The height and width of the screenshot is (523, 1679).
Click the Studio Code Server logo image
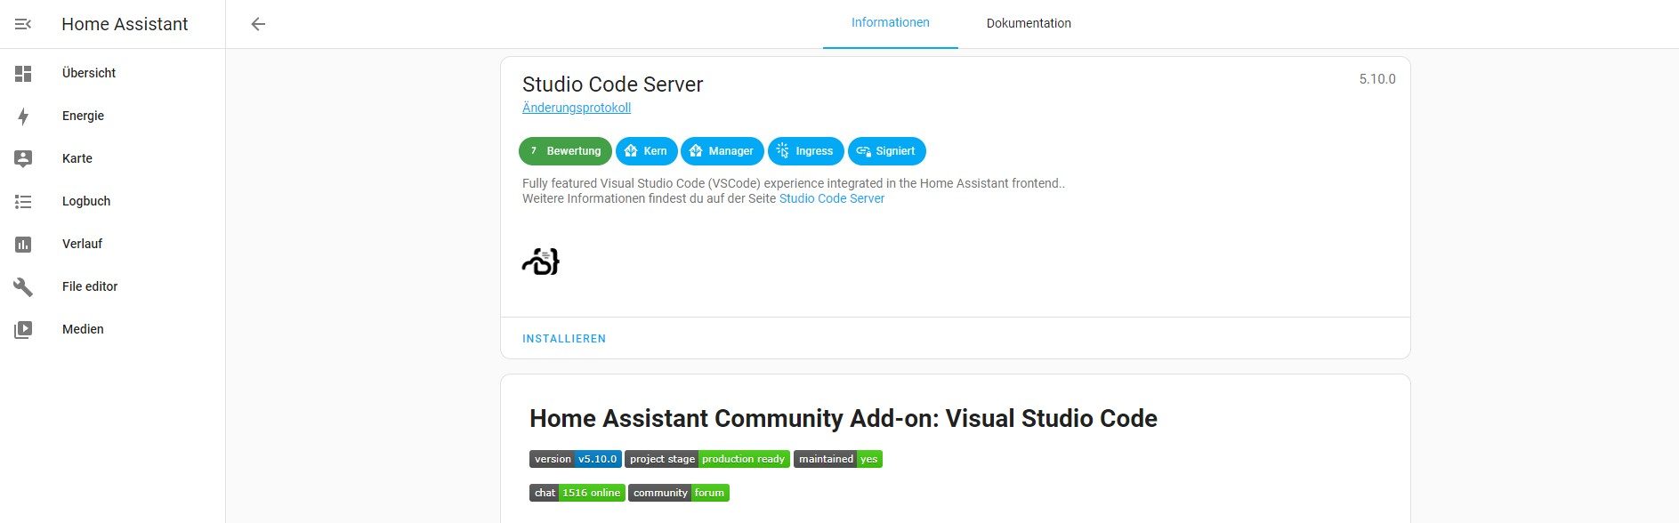tap(541, 261)
